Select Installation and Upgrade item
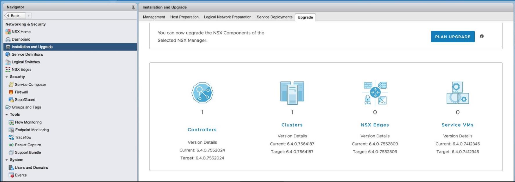Image resolution: width=515 pixels, height=182 pixels. click(x=70, y=47)
